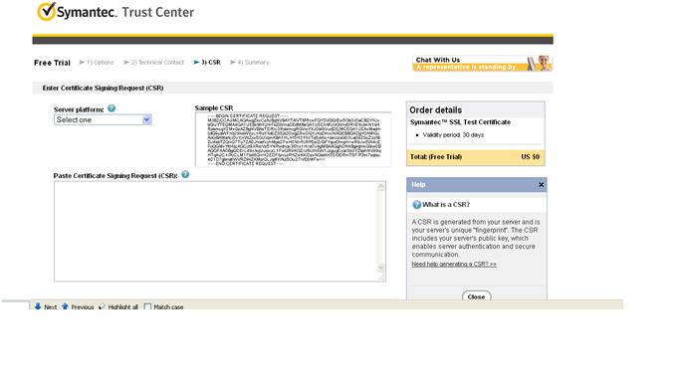Go to step 1) Options
Image resolution: width=681 pixels, height=382 pixels.
tap(101, 63)
